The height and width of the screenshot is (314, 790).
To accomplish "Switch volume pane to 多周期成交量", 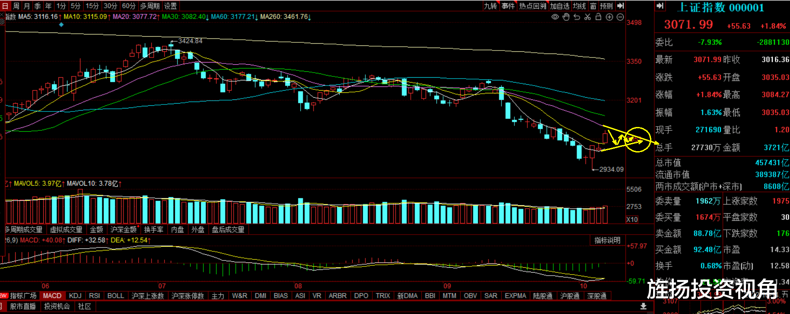I will [x=24, y=229].
